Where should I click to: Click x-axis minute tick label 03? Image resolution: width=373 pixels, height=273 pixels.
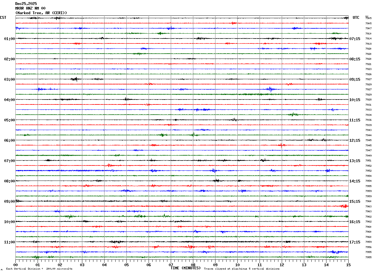point(82,265)
